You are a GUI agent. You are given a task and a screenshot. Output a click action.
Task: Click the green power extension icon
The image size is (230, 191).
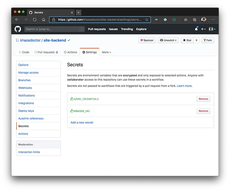[174, 20]
